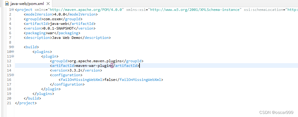Image resolution: width=298 pixels, height=117 pixels.
Task: Click the opening packaging tag
Action: tap(36, 33)
